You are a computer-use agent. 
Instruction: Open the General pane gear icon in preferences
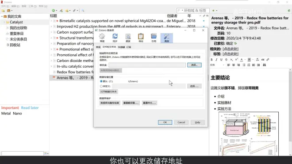102,38
